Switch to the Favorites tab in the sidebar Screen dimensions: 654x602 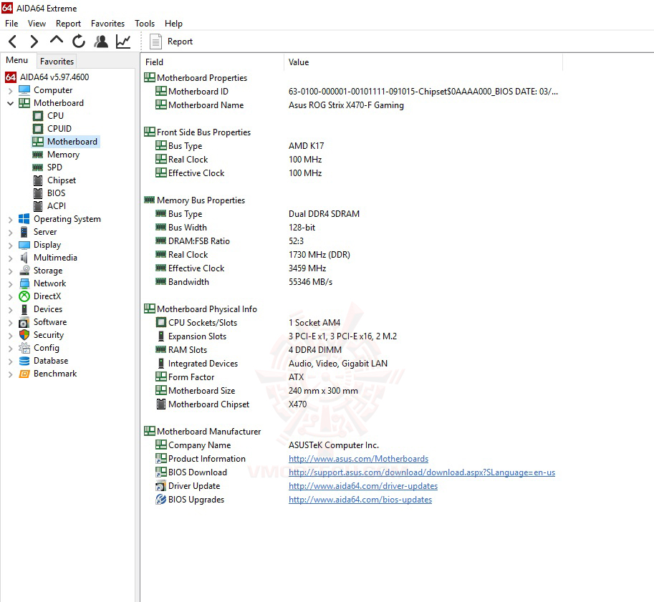[x=57, y=62]
